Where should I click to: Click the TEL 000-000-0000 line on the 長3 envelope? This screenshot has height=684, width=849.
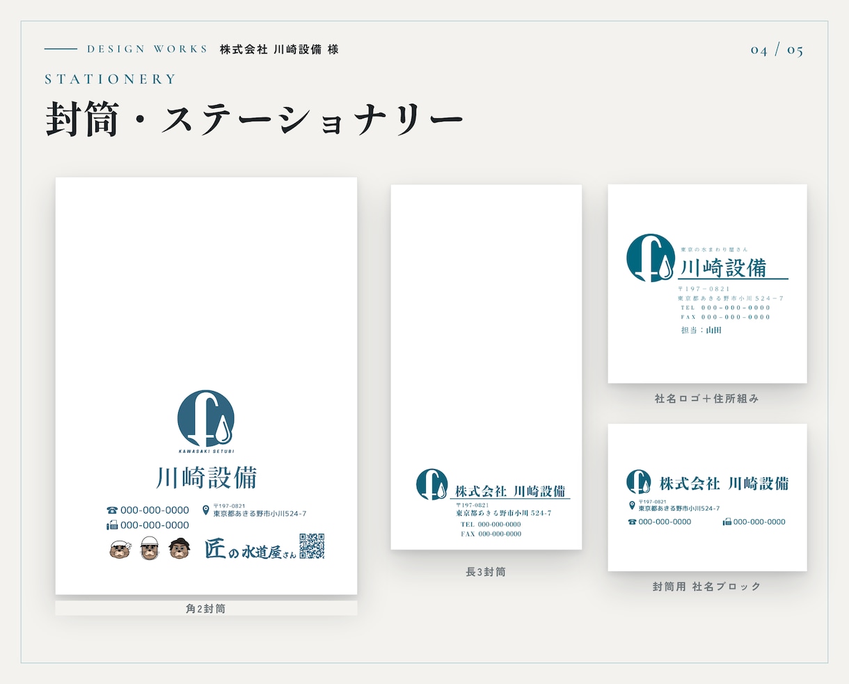tap(491, 525)
